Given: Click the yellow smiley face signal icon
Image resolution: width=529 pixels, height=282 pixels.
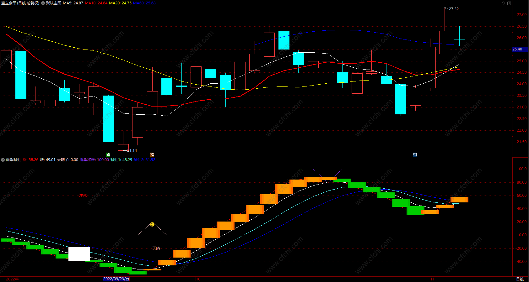Looking at the screenshot, I should click(x=152, y=224).
